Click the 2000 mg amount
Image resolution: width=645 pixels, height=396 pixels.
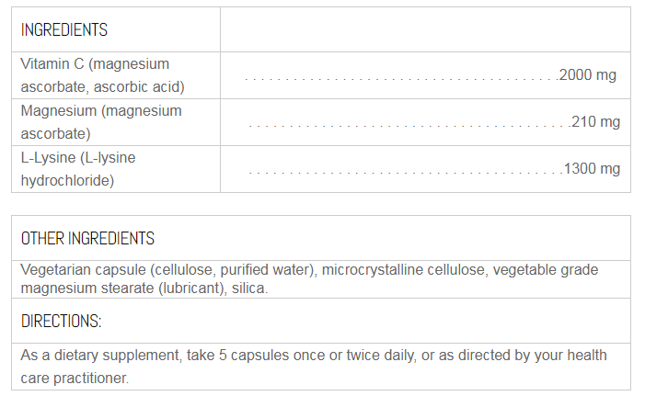point(588,75)
